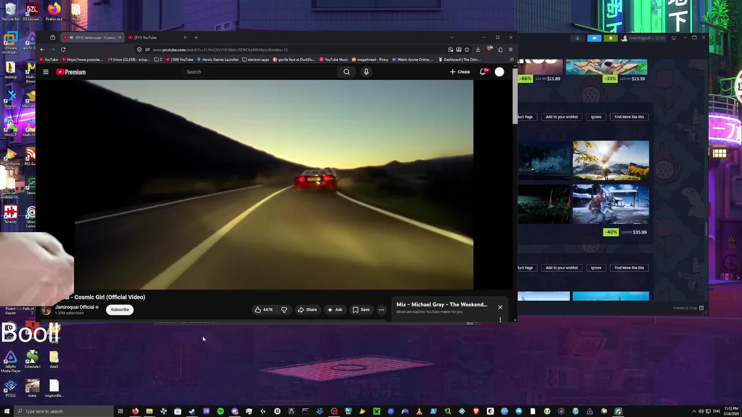Open the electron-apps bookmarks folder
The image size is (742, 417).
[256, 59]
